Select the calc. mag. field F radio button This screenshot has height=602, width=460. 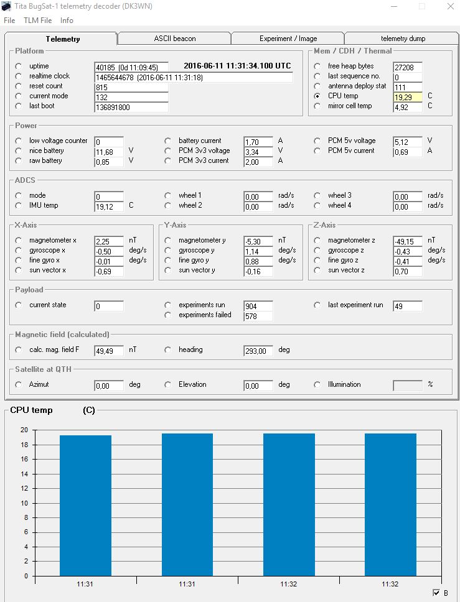(19, 350)
